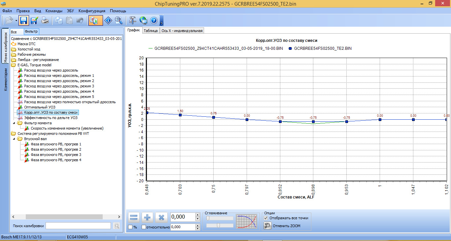451x241 pixels.
Task: Open settings via hammer and wrench icon
Action: (x=133, y=20)
